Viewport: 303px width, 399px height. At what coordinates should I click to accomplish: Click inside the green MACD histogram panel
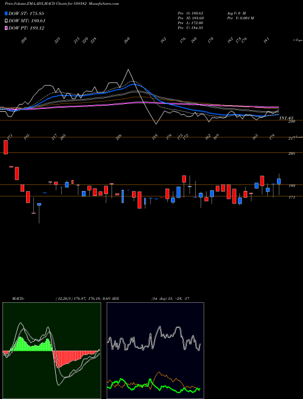pyautogui.click(x=52, y=351)
